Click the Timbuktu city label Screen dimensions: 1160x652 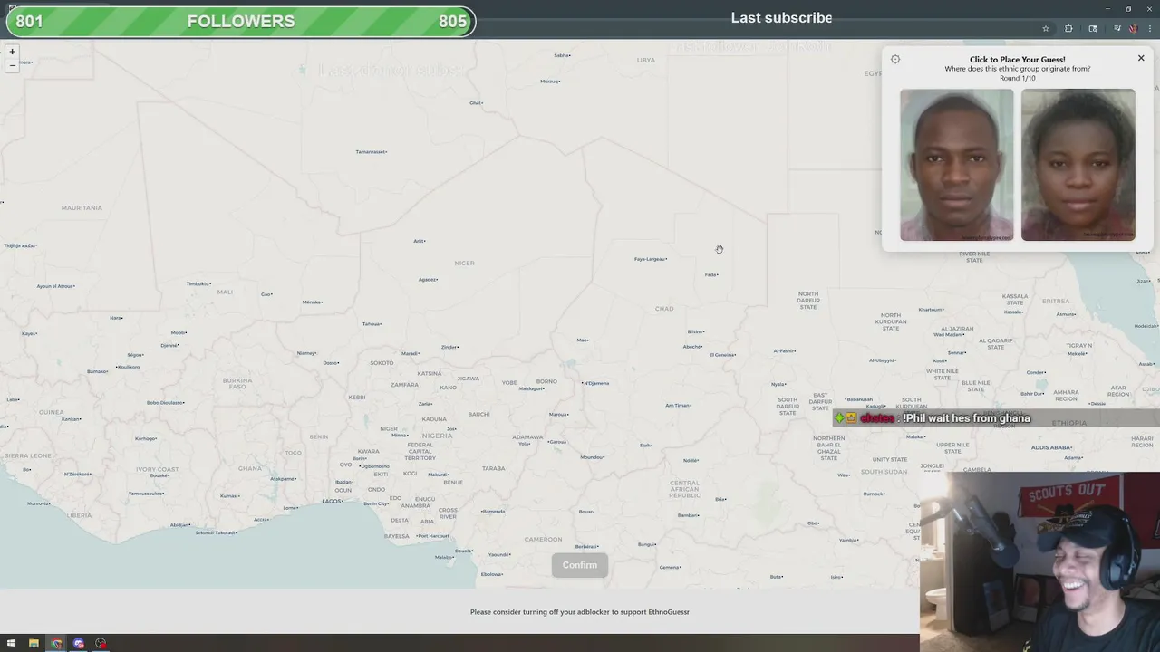199,283
